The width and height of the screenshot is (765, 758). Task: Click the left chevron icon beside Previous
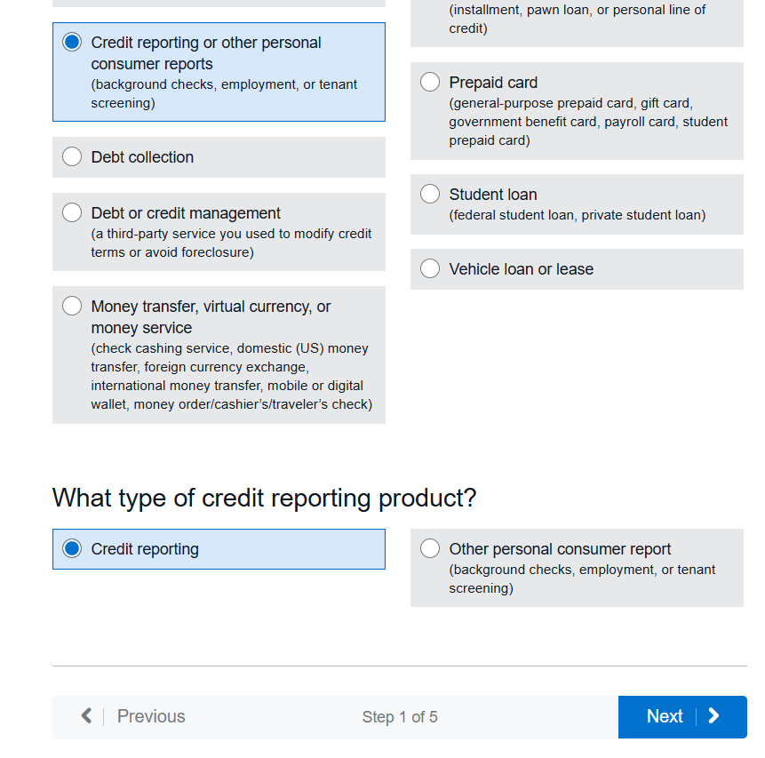click(86, 716)
